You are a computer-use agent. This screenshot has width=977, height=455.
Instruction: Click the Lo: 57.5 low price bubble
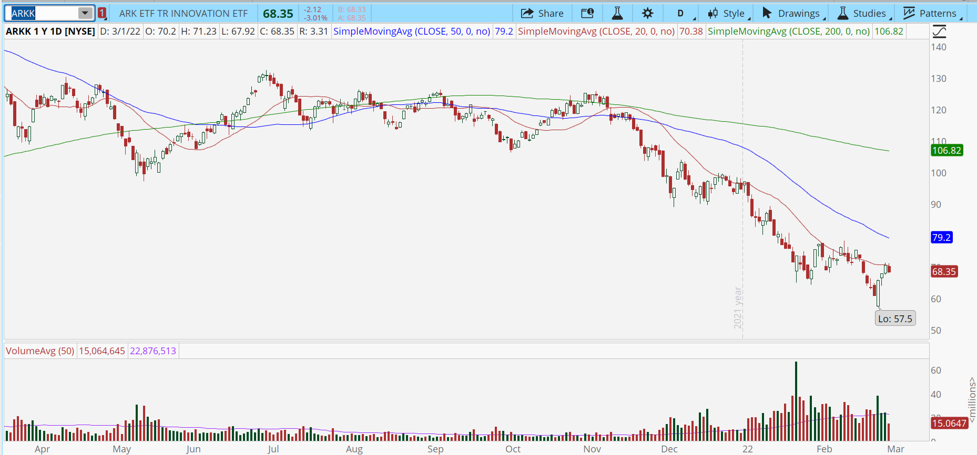click(x=895, y=319)
